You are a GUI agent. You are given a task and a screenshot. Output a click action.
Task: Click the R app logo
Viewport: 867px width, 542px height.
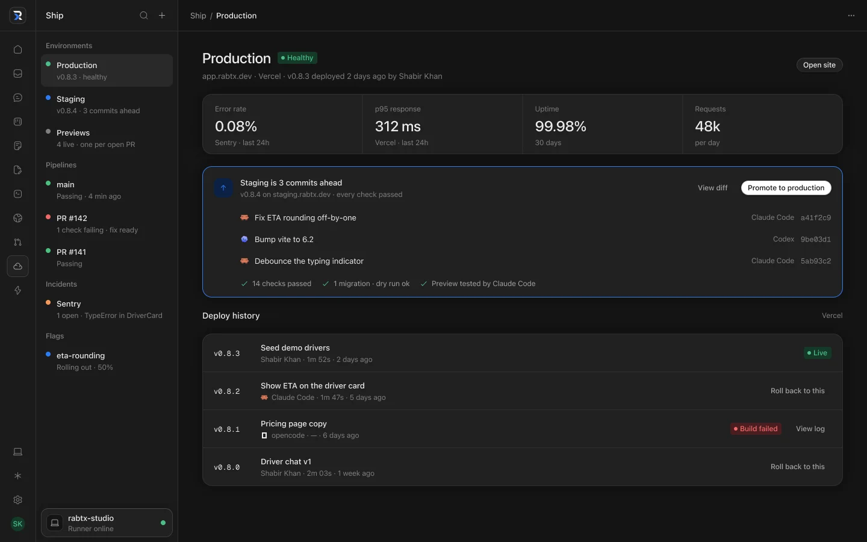tap(17, 16)
